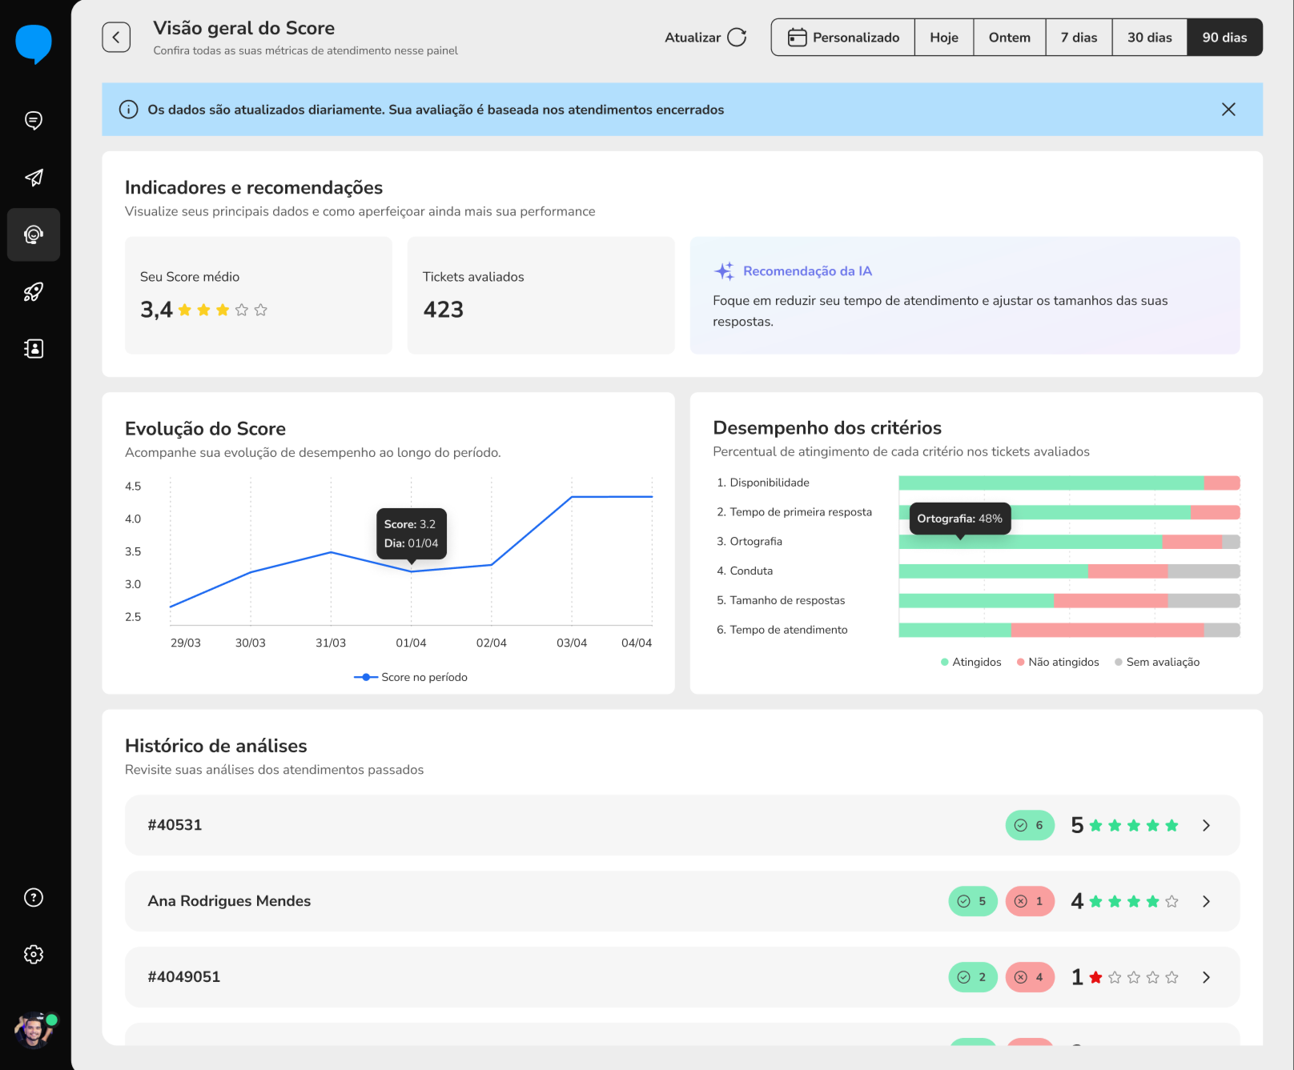1294x1070 pixels.
Task: Expand the #4049051 analysis row chevron
Action: 1206,977
